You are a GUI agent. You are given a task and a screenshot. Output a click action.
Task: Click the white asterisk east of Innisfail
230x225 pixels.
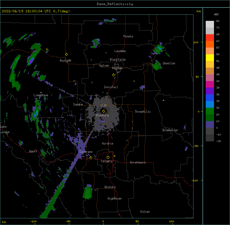[134, 81]
